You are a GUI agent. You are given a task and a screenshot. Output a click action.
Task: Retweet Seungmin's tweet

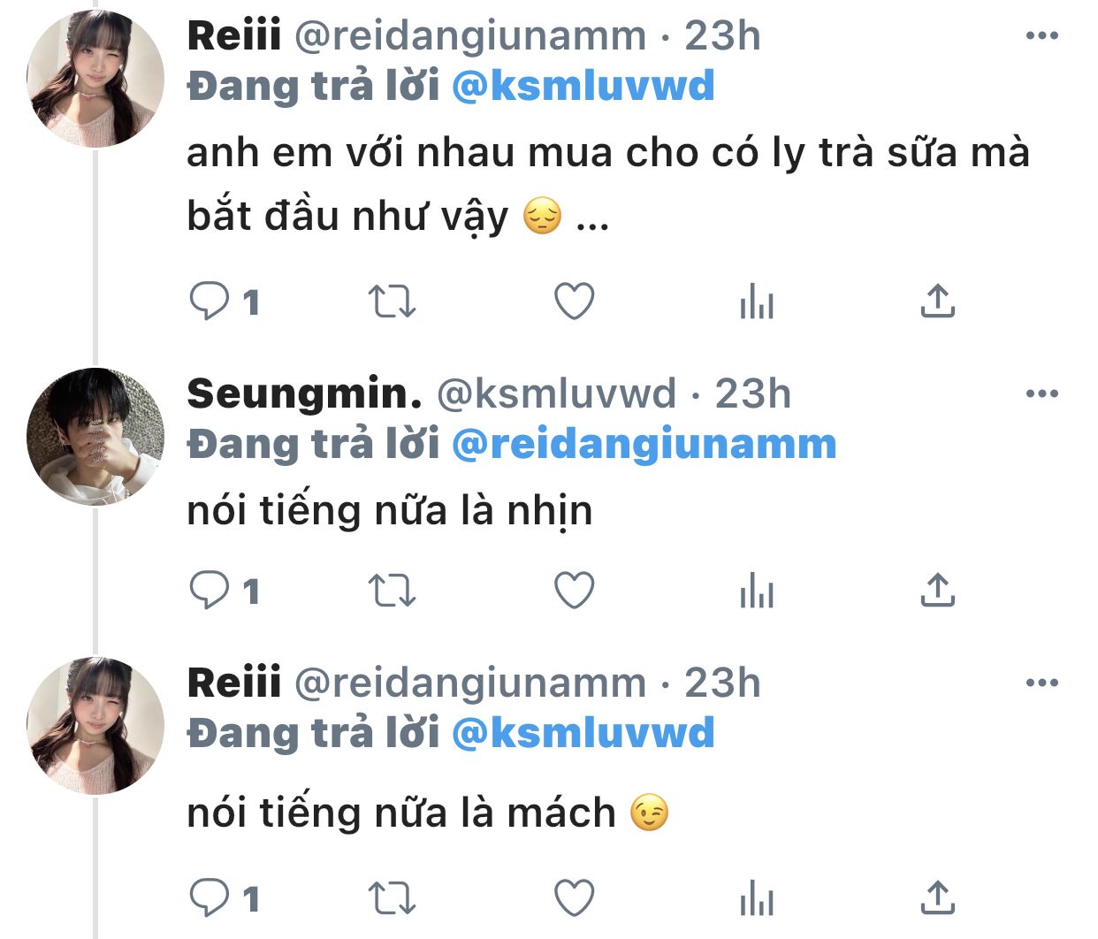click(391, 591)
